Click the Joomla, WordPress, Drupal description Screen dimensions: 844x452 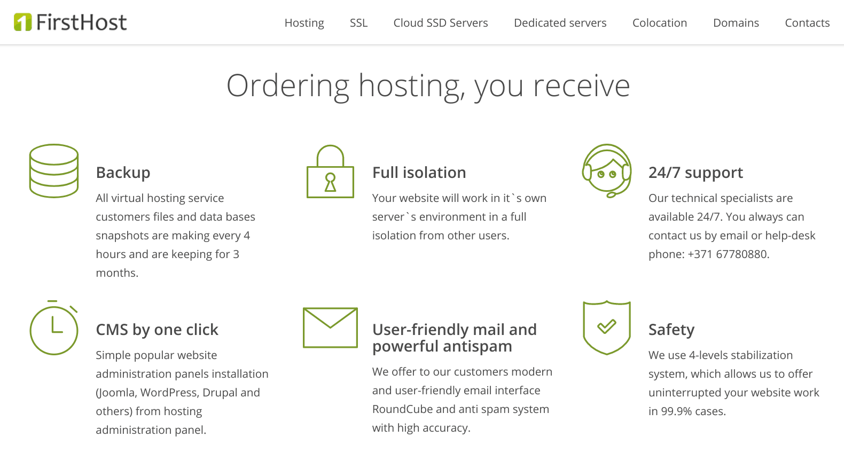tap(182, 393)
